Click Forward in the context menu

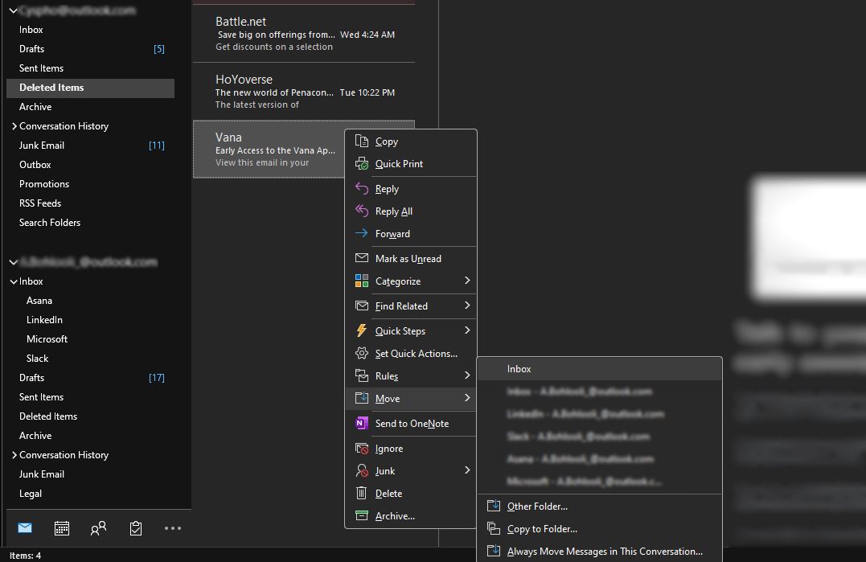pos(392,234)
